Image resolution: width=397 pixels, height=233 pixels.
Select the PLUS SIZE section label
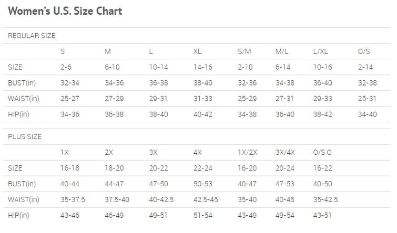25,137
